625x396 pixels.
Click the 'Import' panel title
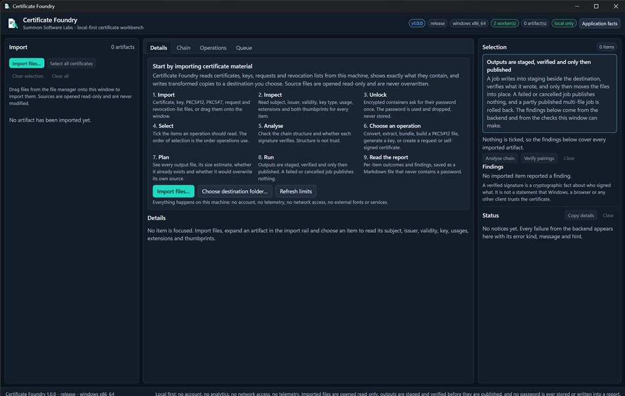coord(18,47)
